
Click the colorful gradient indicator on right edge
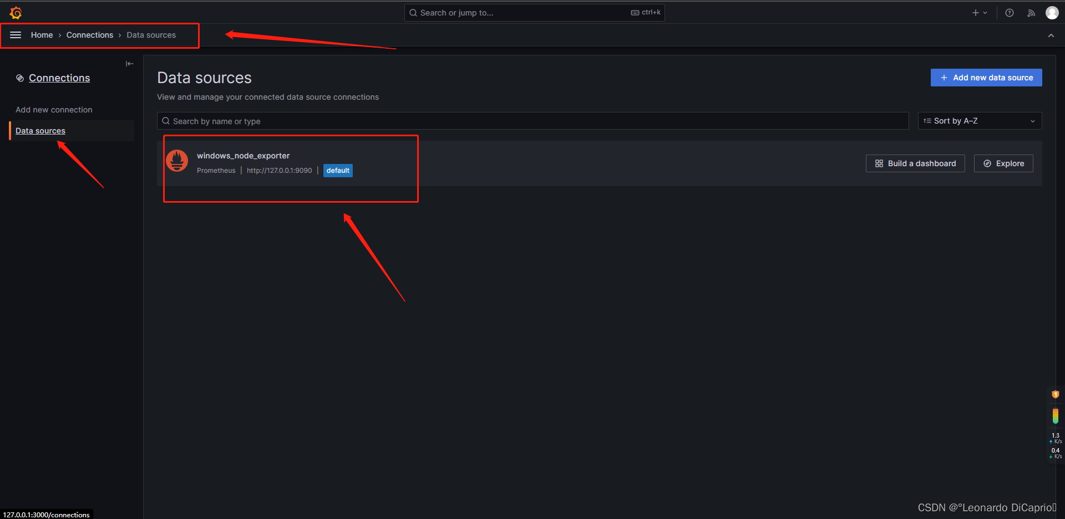click(x=1056, y=415)
